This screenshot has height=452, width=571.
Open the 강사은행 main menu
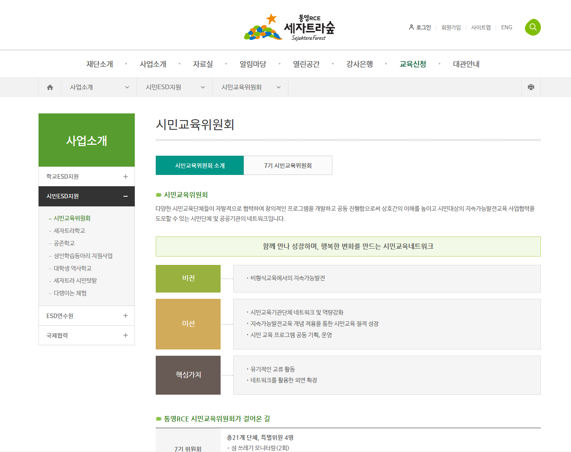click(359, 64)
